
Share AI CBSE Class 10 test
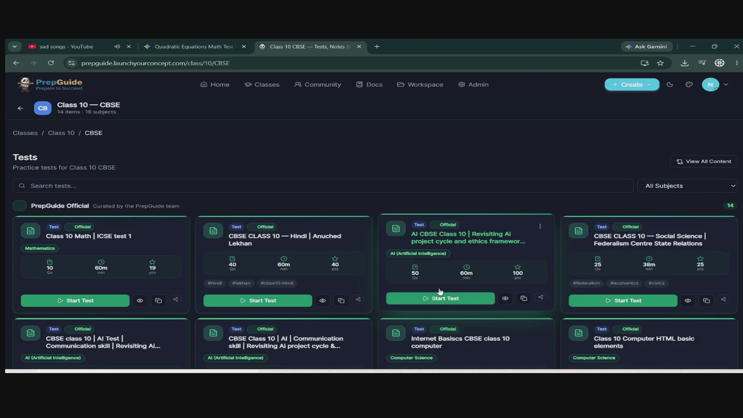pyautogui.click(x=541, y=297)
